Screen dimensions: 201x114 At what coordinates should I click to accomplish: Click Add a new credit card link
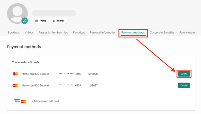click(45, 101)
